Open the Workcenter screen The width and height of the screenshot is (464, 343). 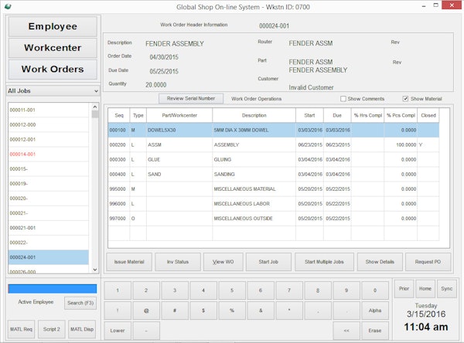[x=53, y=48]
